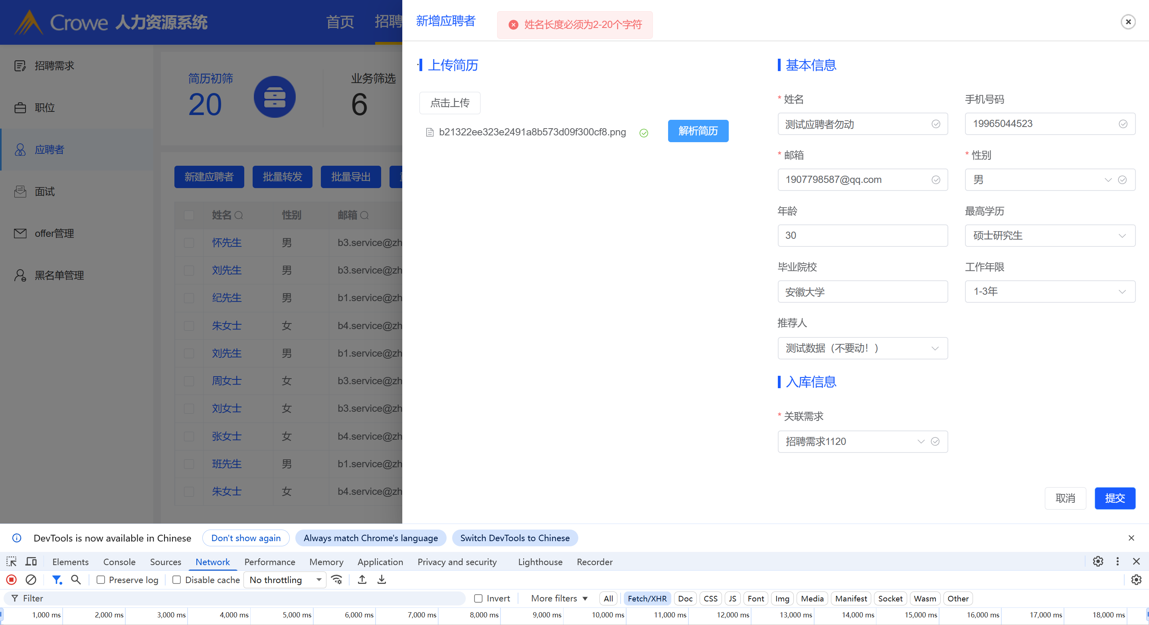1149x625 pixels.
Task: Click the 解析简历 button
Action: [x=698, y=131]
